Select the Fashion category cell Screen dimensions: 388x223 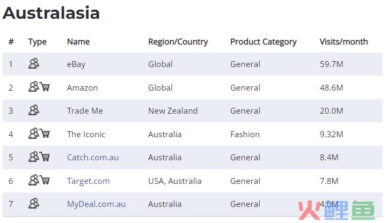tap(245, 134)
